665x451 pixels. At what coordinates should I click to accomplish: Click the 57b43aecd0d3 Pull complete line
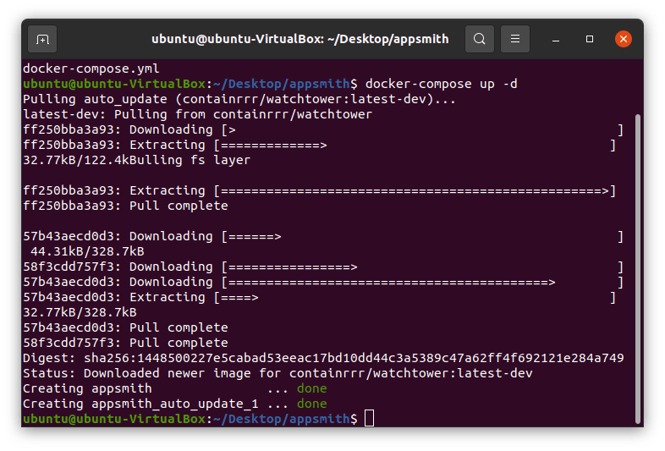pos(125,327)
